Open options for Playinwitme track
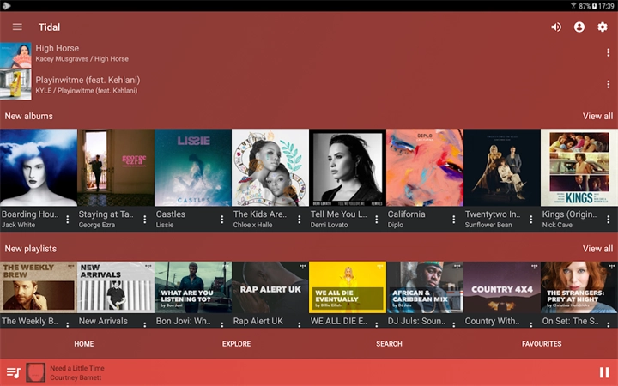This screenshot has height=386, width=618. click(609, 84)
